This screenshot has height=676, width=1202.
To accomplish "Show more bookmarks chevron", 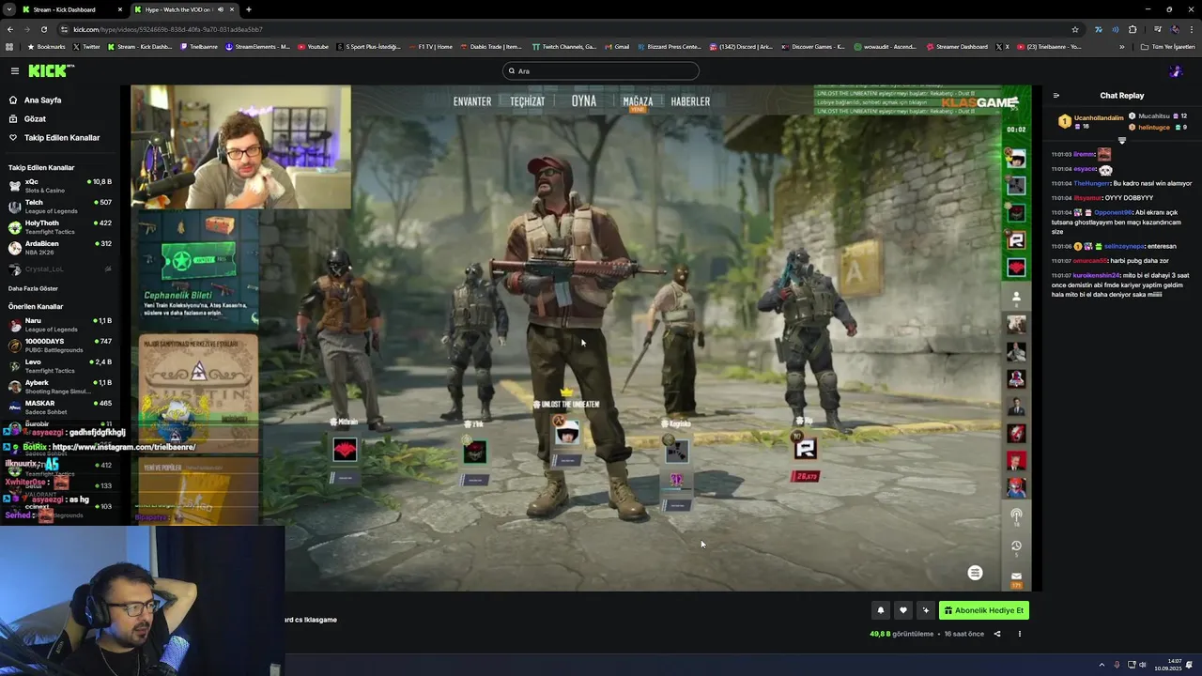I will 1120,46.
